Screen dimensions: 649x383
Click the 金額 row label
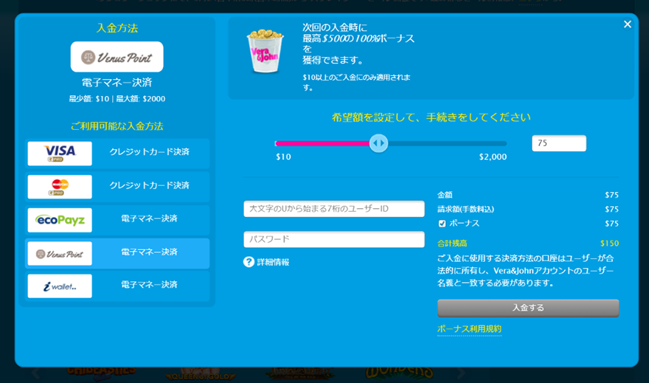point(445,195)
